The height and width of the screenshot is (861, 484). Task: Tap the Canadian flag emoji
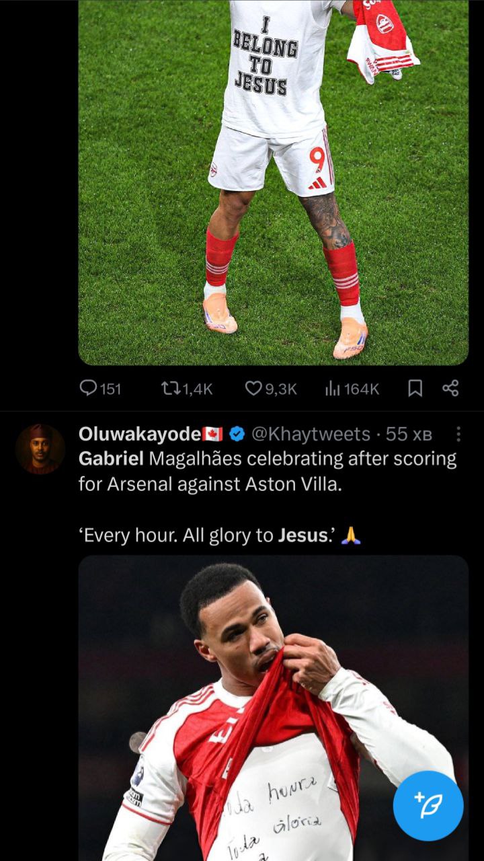click(x=212, y=435)
